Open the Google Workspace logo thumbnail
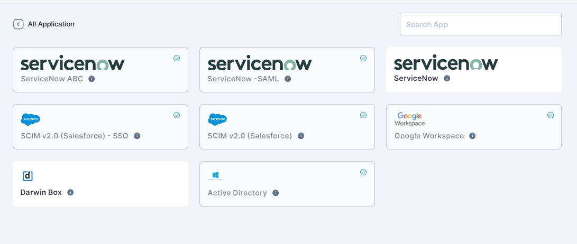Image resolution: width=577 pixels, height=244 pixels. pyautogui.click(x=409, y=119)
